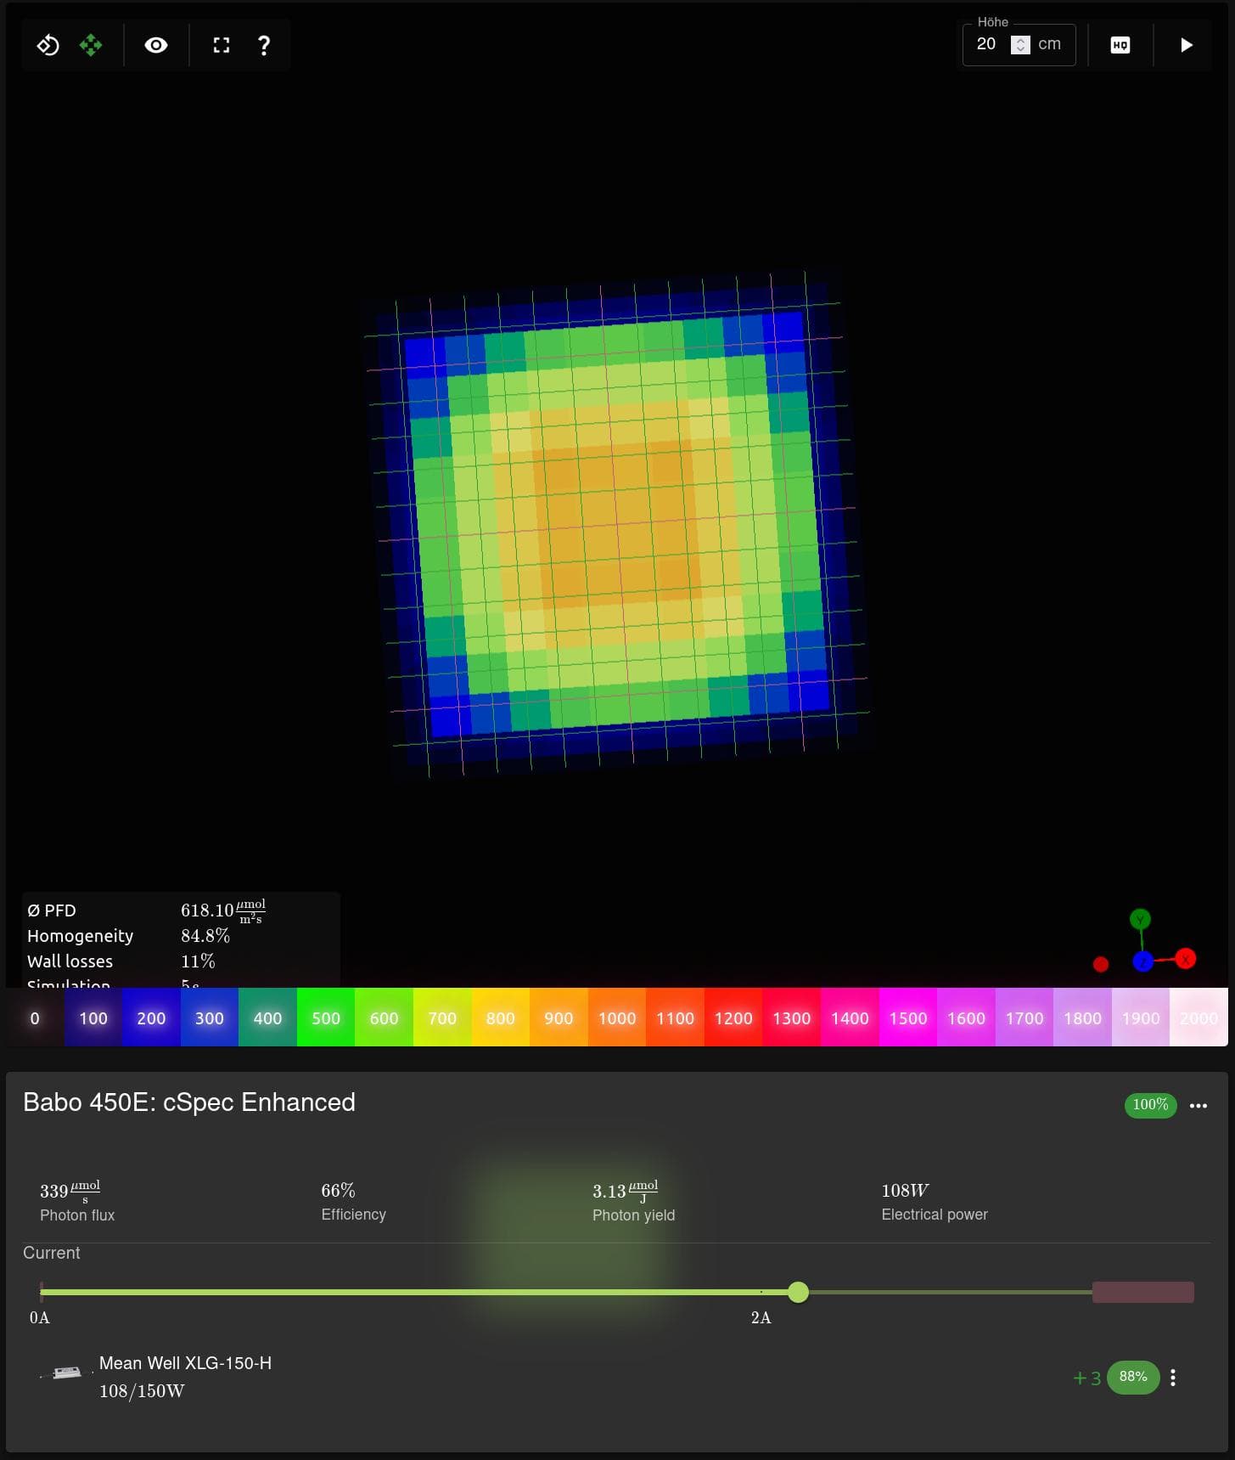The image size is (1235, 1460).
Task: Select the Mean Well XLG-150-H driver name
Action: coord(185,1363)
